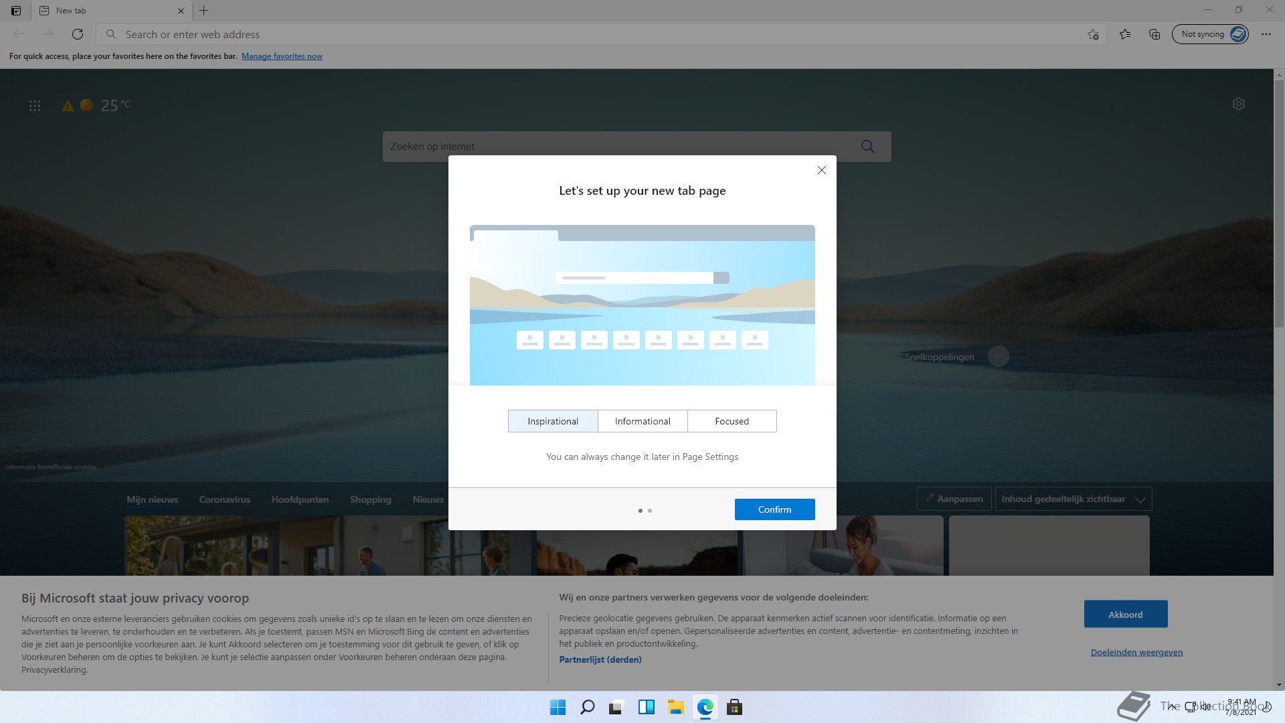Refresh the page with reload icon
Viewport: 1285px width, 723px height.
[x=78, y=34]
